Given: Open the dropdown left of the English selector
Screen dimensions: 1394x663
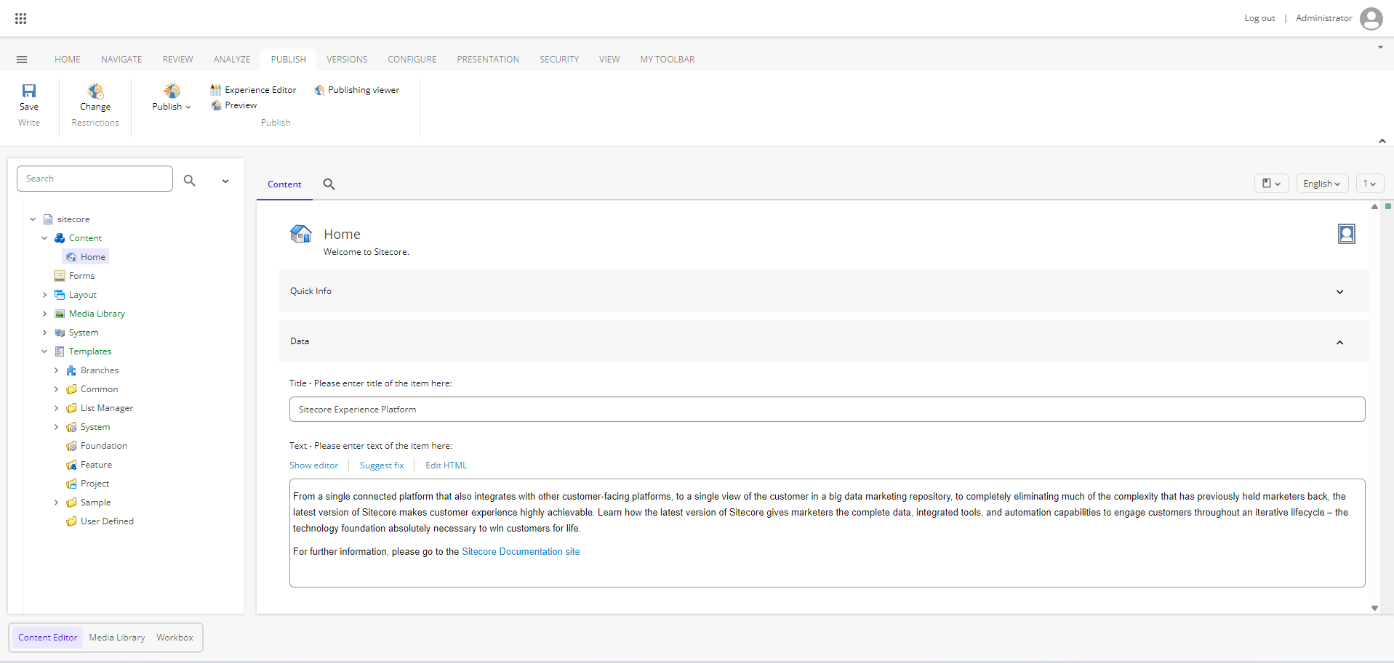Looking at the screenshot, I should (1271, 184).
